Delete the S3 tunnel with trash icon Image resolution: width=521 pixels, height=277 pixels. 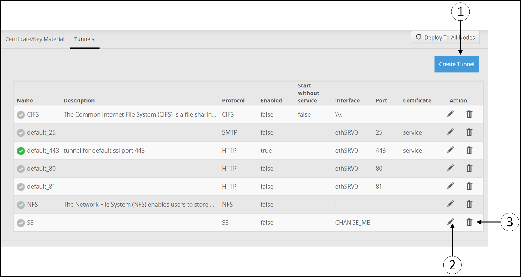pos(469,222)
